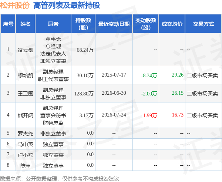This screenshot has width=222, height=182.
Task: Click the 0.0 holdings in 罗杰尧's row
Action: click(x=90, y=133)
